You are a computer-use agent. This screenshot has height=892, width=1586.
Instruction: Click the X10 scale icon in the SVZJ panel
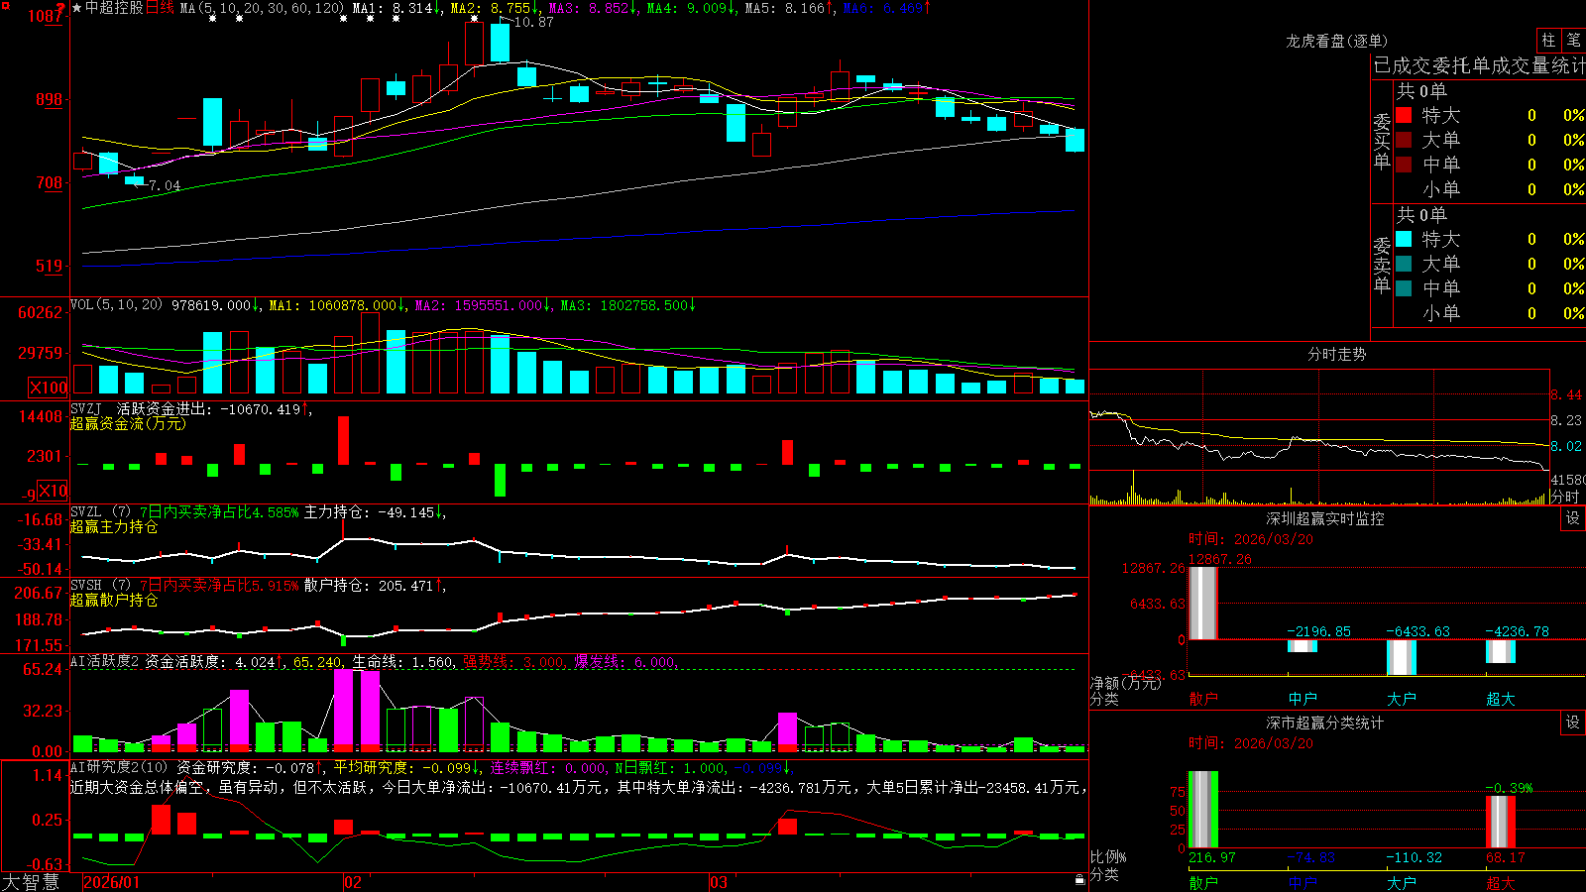click(x=53, y=490)
